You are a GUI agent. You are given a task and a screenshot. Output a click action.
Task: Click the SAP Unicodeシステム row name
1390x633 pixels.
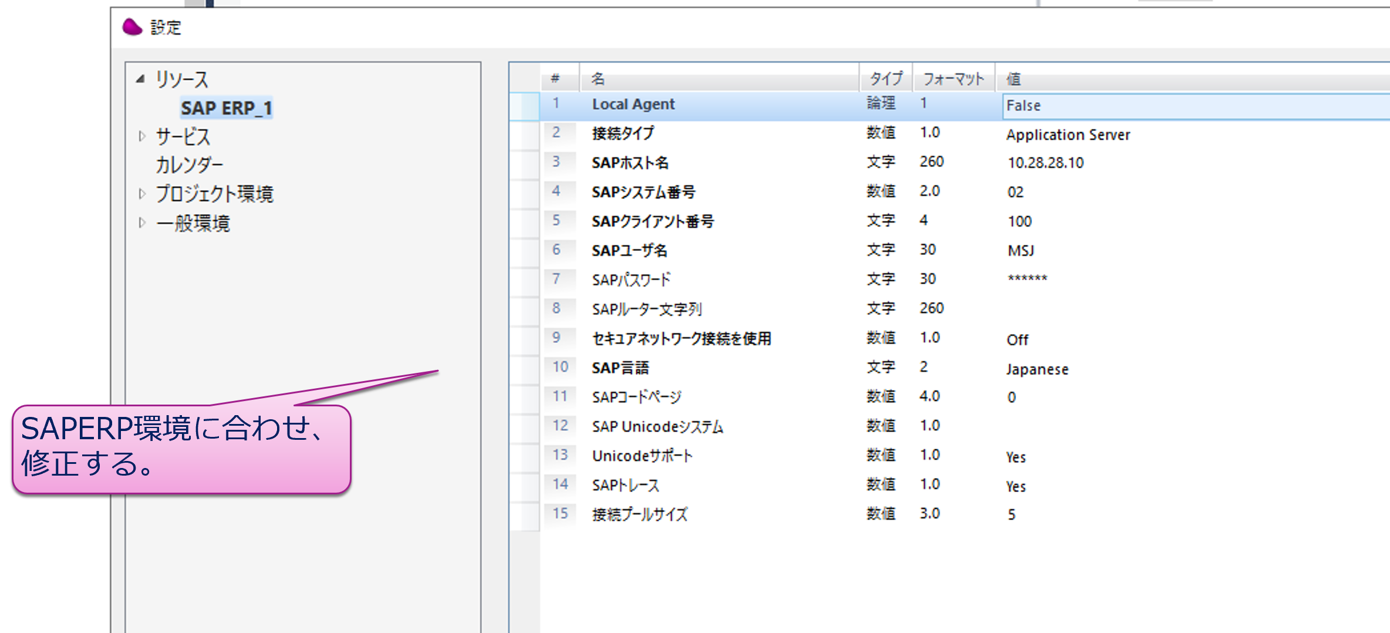point(657,427)
